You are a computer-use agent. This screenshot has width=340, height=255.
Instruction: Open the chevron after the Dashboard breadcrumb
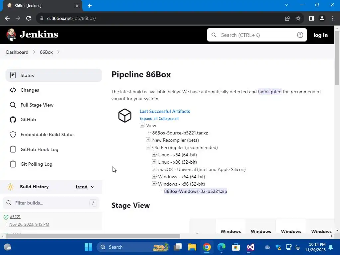(x=34, y=52)
